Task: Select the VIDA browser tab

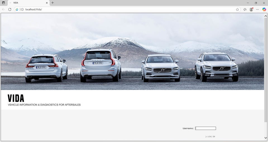Action: [29, 3]
